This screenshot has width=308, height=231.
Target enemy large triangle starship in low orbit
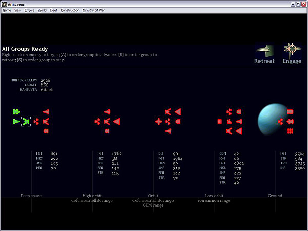pyautogui.click(x=239, y=131)
